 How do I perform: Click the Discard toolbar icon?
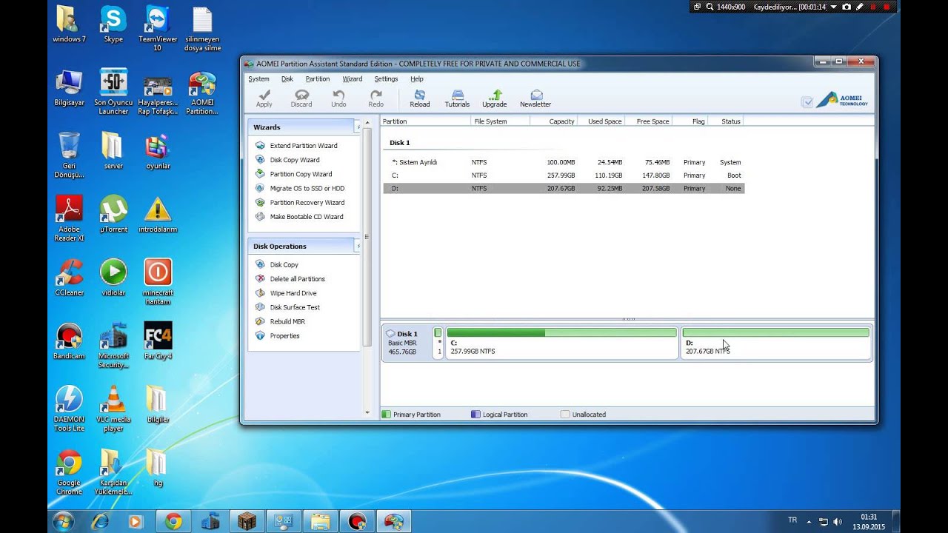click(x=301, y=98)
